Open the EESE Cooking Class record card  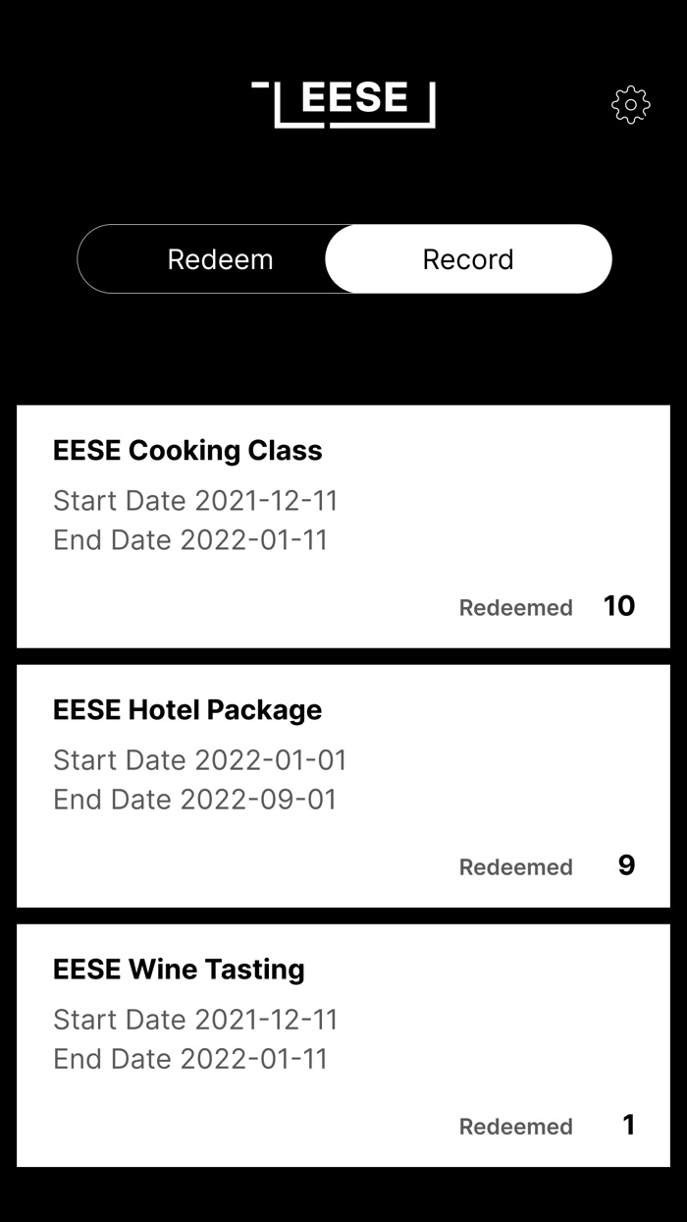click(x=342, y=525)
